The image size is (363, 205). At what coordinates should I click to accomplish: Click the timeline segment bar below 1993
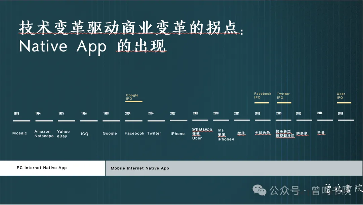click(x=22, y=121)
